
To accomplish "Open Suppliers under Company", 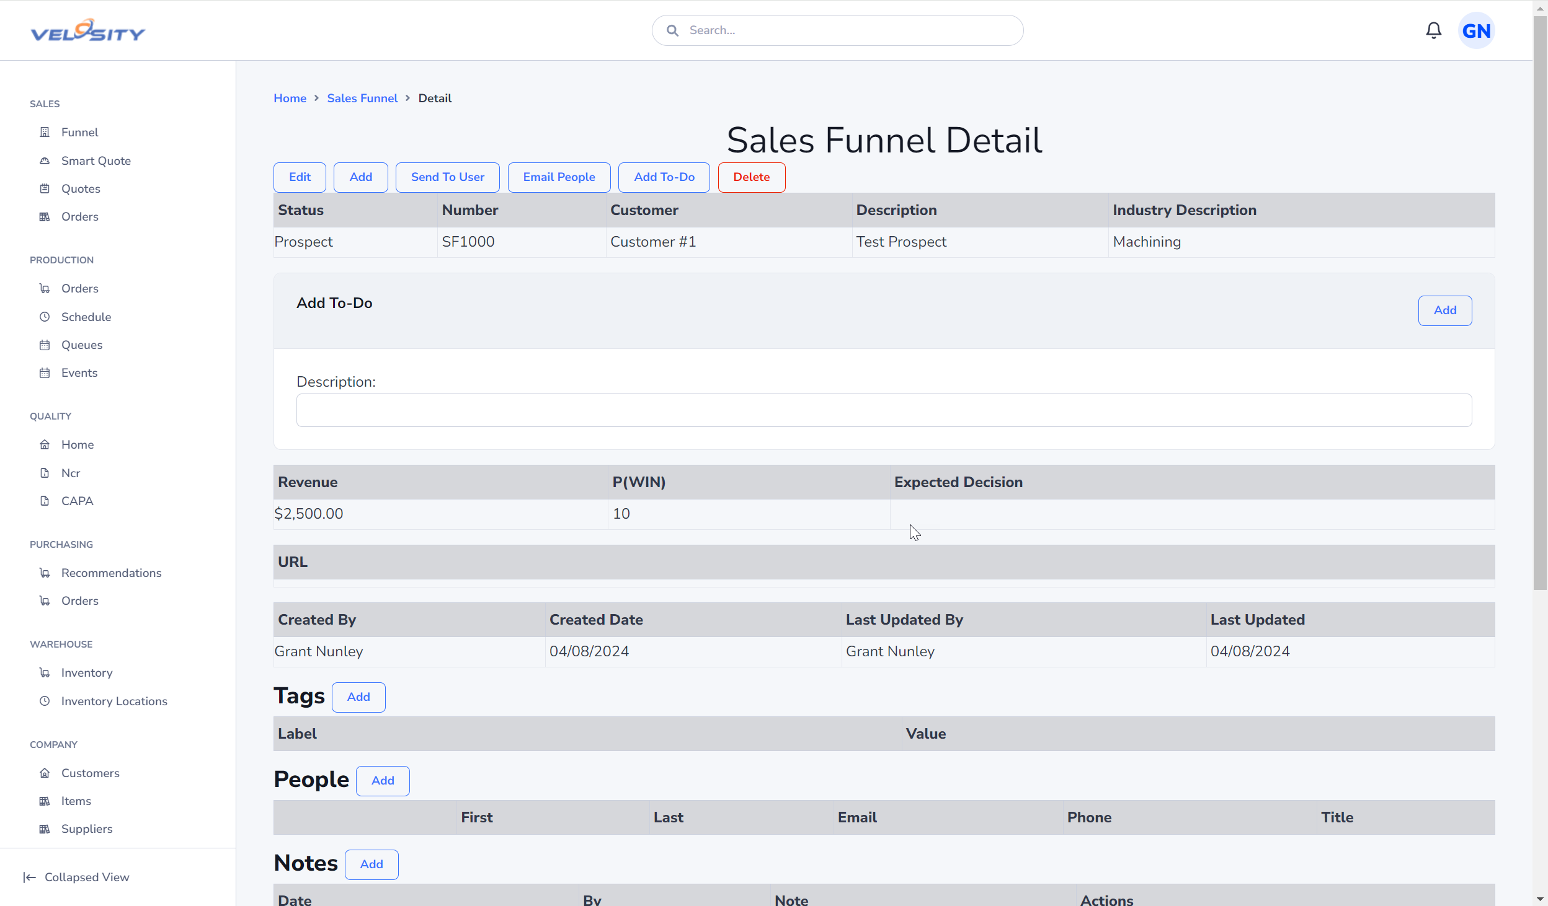I will point(87,829).
